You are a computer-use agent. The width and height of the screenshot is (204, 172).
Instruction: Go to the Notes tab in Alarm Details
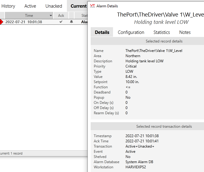(x=185, y=32)
